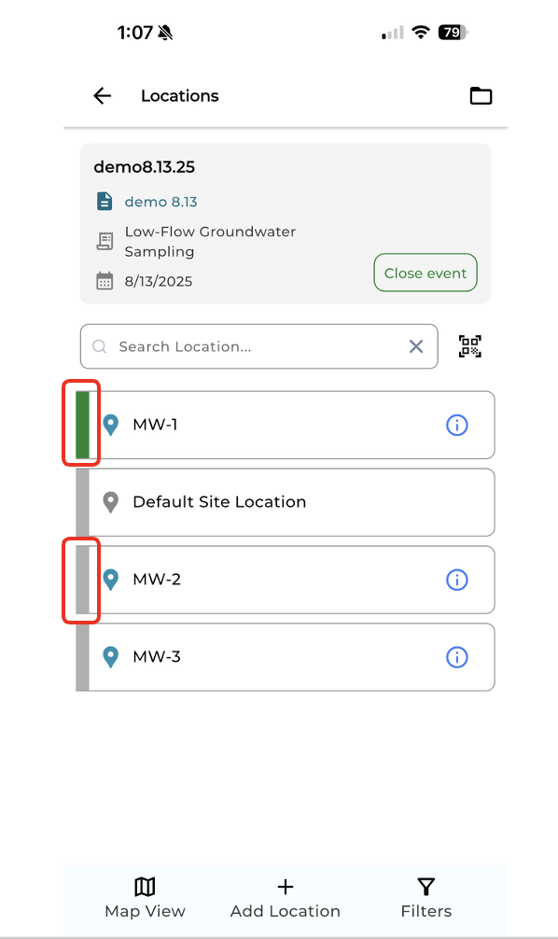View info for MW-1
The width and height of the screenshot is (558, 939).
[x=457, y=426]
